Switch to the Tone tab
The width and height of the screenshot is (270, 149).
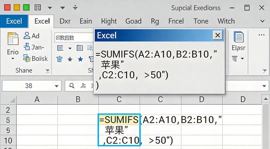click(x=201, y=21)
